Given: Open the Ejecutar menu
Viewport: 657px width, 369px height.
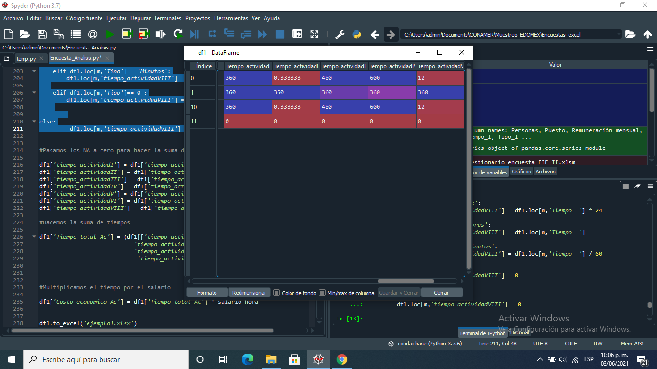Looking at the screenshot, I should point(116,18).
